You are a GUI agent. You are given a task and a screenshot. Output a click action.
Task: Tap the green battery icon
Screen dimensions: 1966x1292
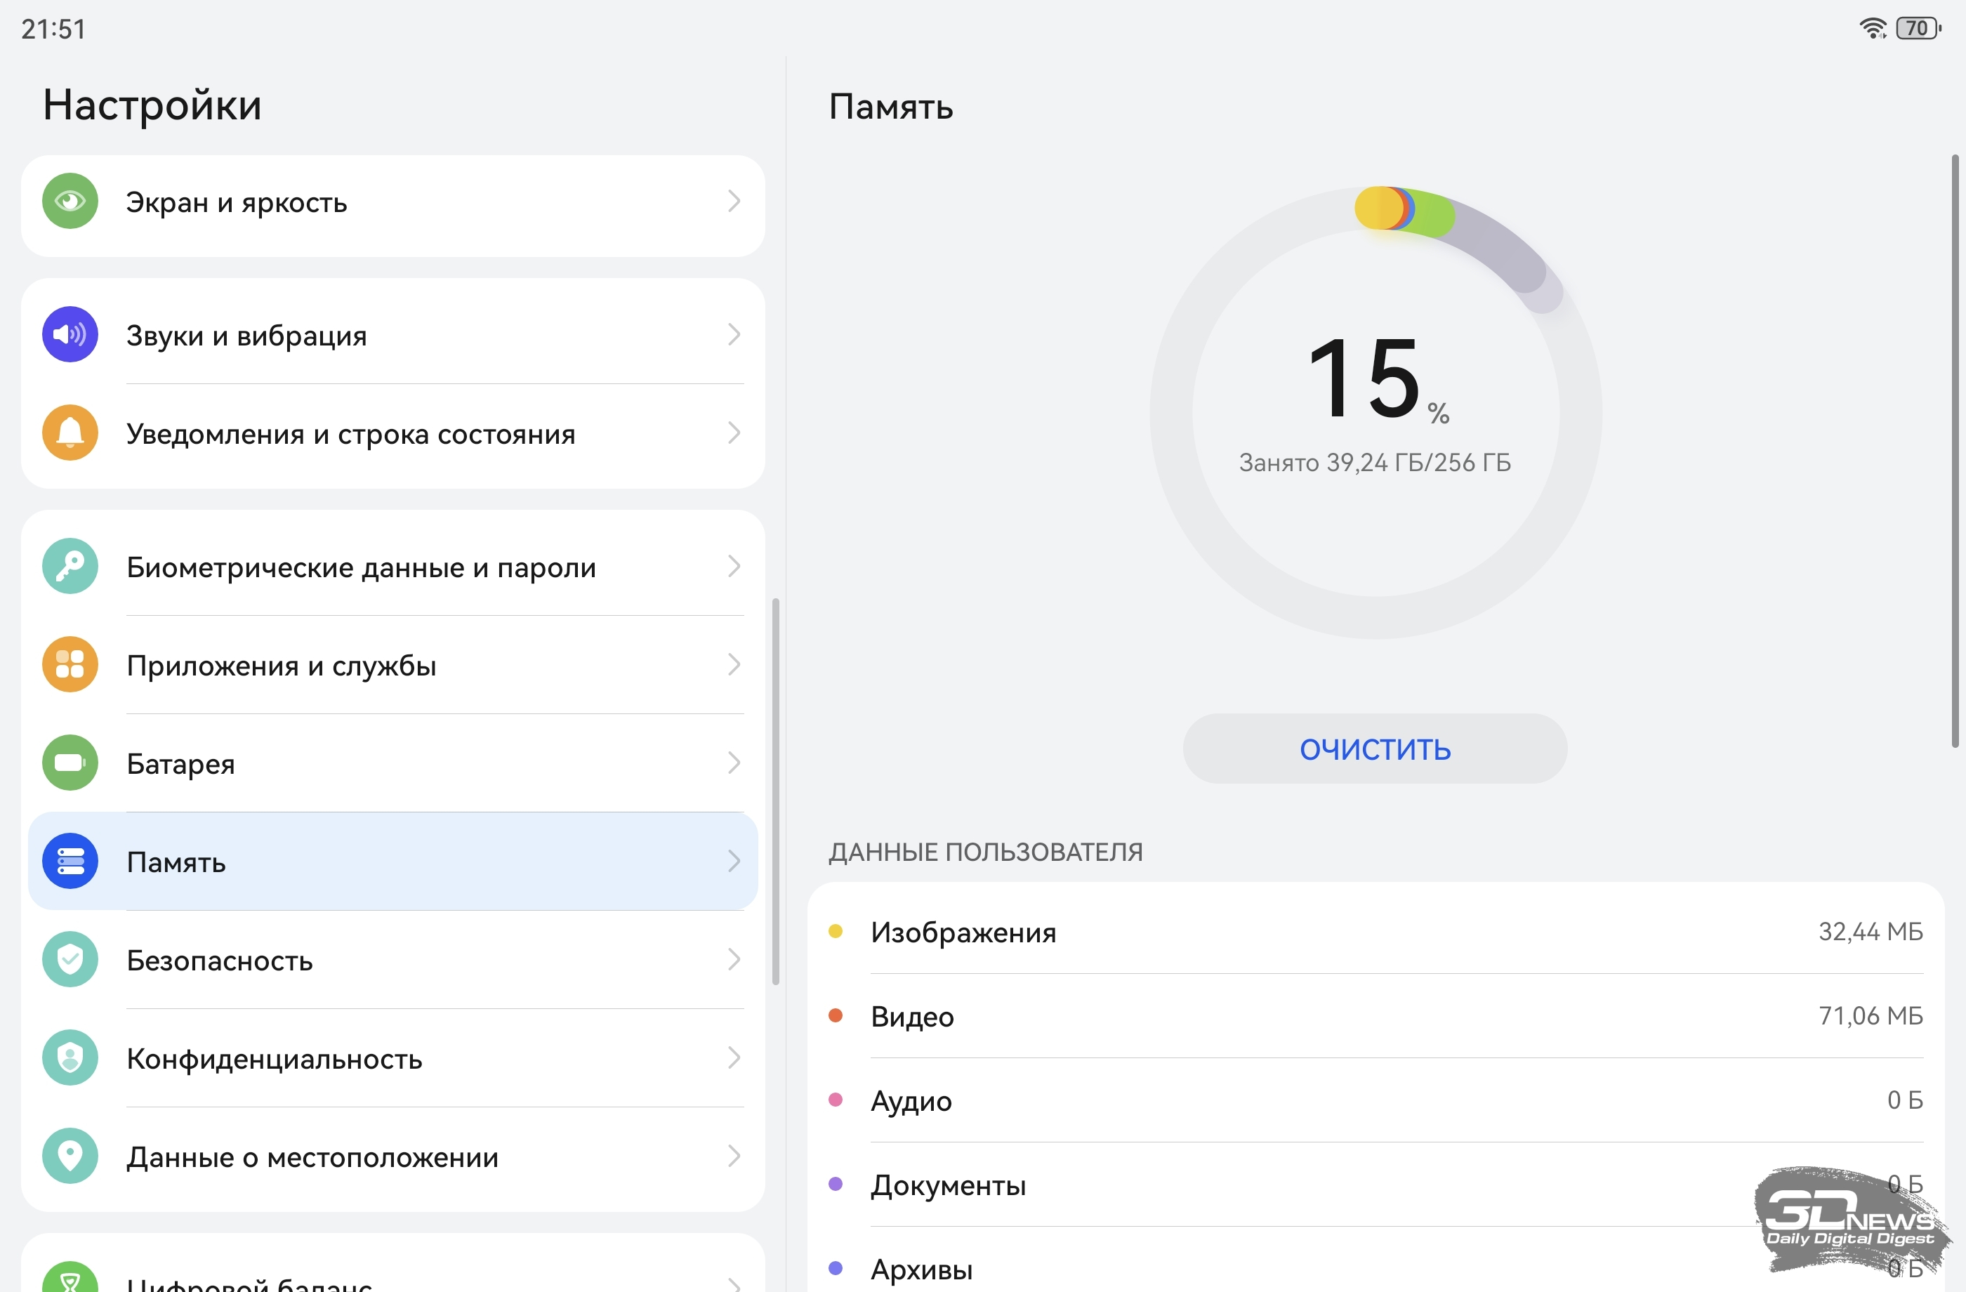click(x=70, y=763)
